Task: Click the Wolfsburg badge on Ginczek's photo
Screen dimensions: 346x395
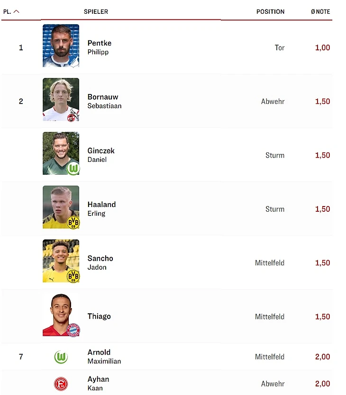Action: 73,169
